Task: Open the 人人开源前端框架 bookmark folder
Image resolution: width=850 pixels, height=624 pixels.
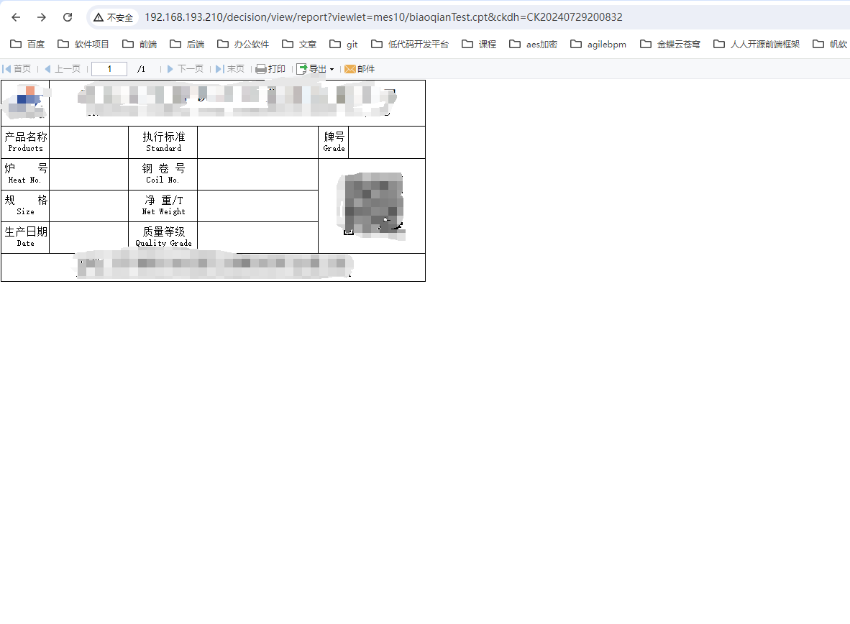Action: pyautogui.click(x=757, y=44)
